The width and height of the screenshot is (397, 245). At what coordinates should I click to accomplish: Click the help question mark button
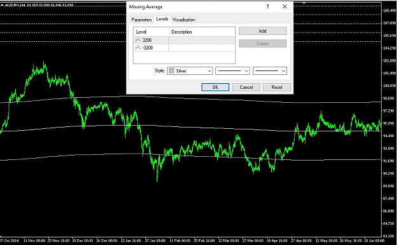267,6
